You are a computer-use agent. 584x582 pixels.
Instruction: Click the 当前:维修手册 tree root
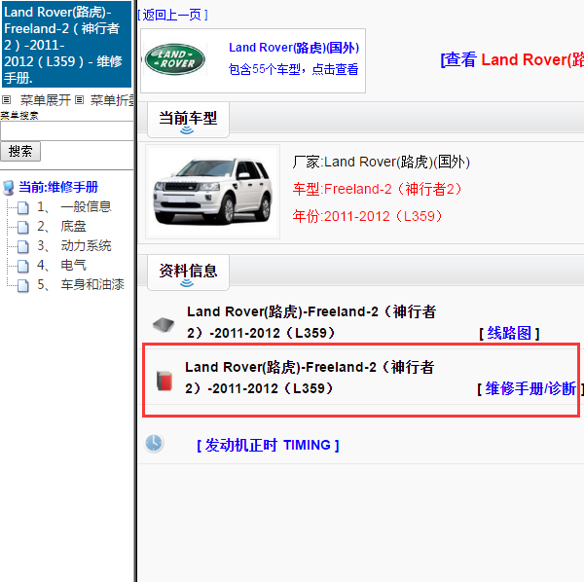pyautogui.click(x=58, y=187)
